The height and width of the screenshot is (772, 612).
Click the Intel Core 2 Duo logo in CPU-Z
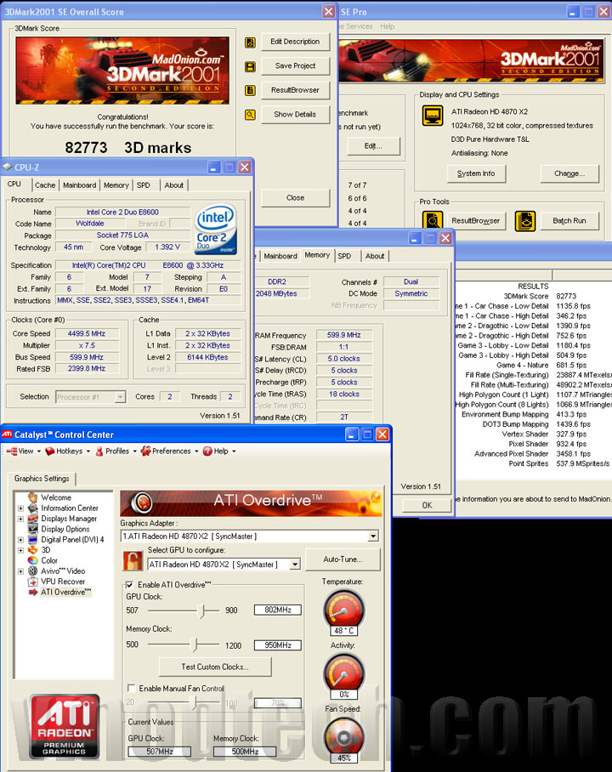click(x=217, y=230)
